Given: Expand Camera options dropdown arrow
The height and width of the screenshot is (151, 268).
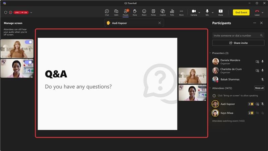Looking at the screenshot, I should point(199,12).
